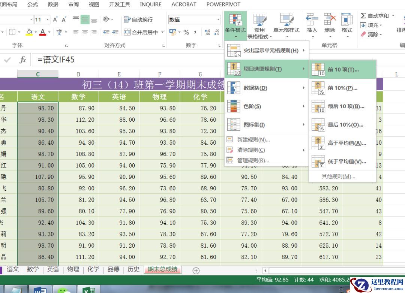Viewport: 405px width, 293px height.
Task: Switch to the 数学 sheet tab
Action: pyautogui.click(x=33, y=269)
